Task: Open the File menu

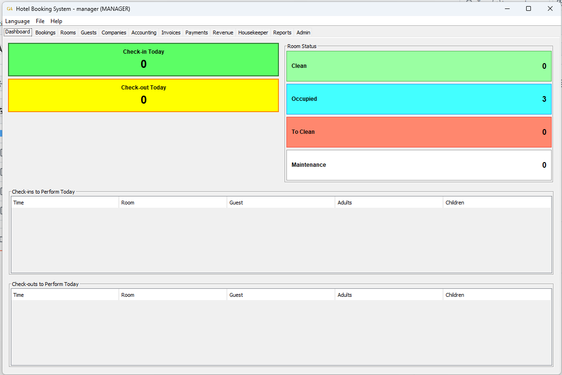Action: point(40,21)
